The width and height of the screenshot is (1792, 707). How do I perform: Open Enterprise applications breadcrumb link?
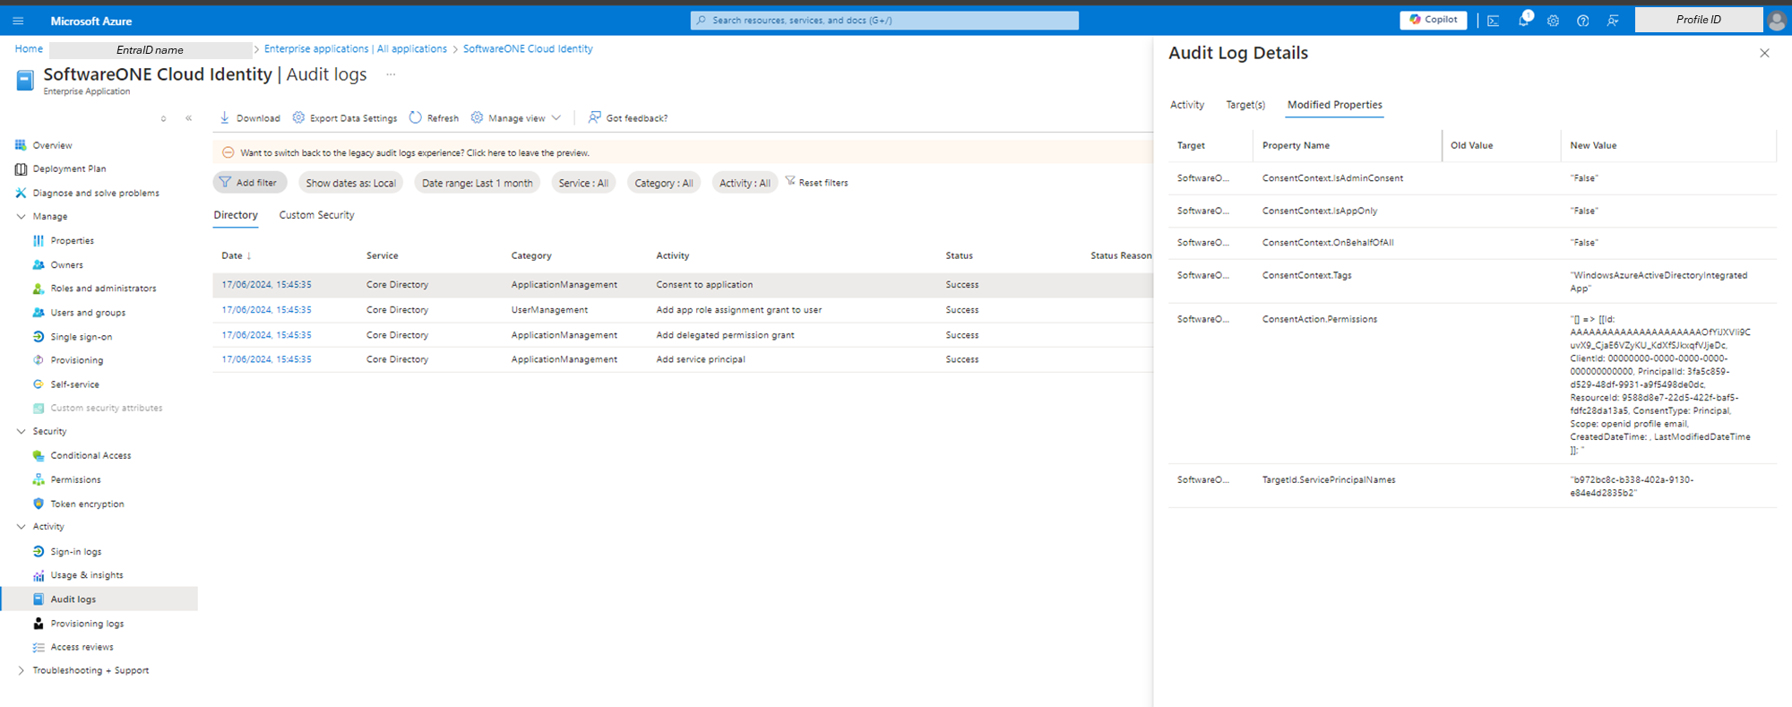tap(355, 49)
